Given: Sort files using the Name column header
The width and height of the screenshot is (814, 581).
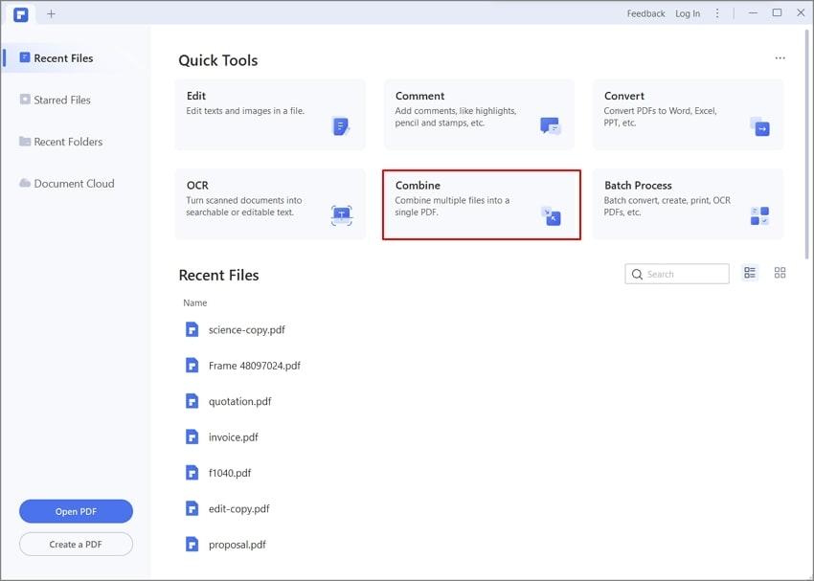Looking at the screenshot, I should [194, 302].
